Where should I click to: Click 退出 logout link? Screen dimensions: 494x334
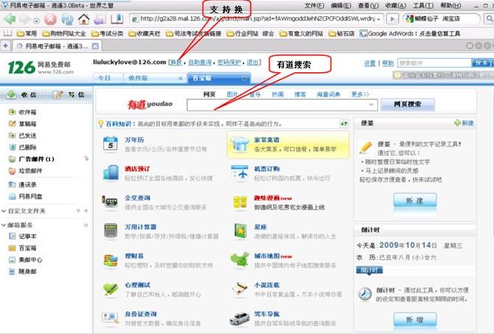253,63
